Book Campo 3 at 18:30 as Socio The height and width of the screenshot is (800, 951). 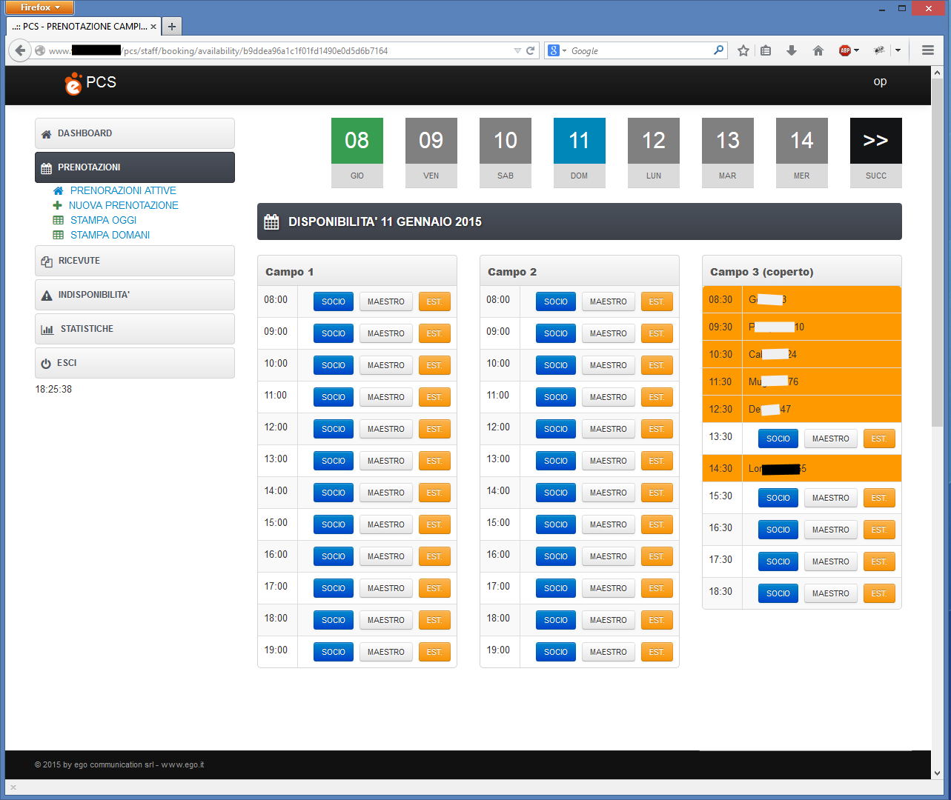click(x=778, y=593)
